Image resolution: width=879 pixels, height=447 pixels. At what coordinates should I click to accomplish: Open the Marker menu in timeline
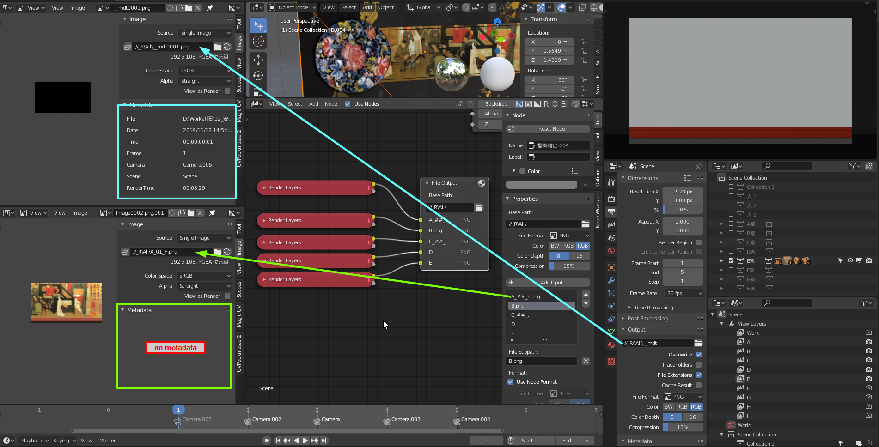point(107,441)
